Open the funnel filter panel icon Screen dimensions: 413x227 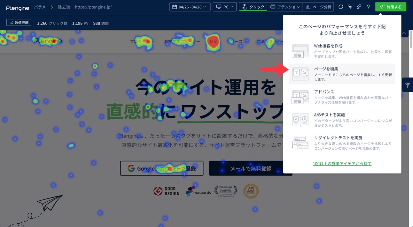(x=408, y=85)
